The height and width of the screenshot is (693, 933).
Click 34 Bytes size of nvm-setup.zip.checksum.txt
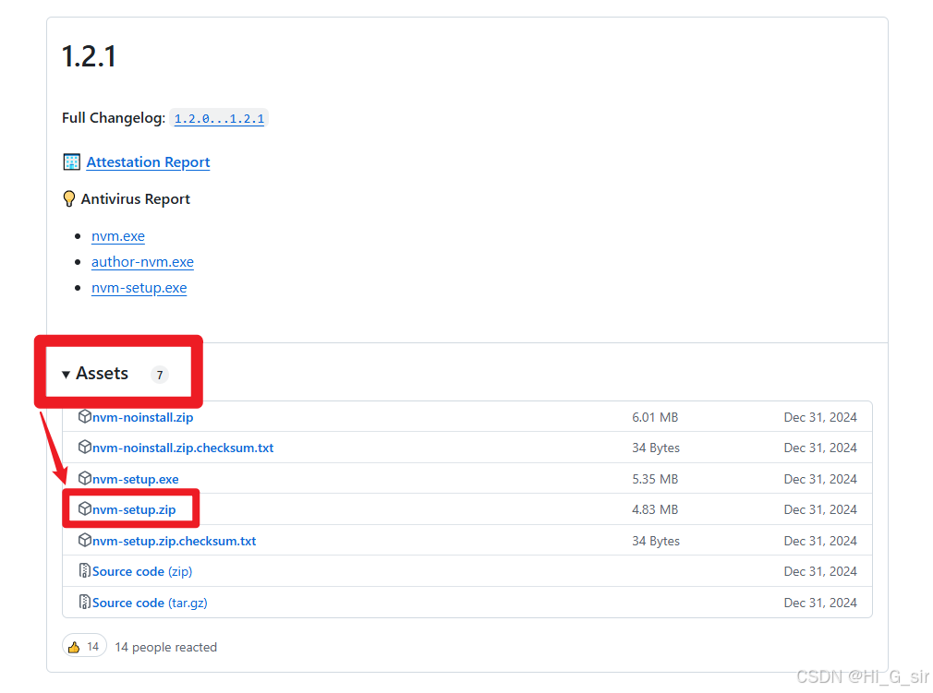656,541
